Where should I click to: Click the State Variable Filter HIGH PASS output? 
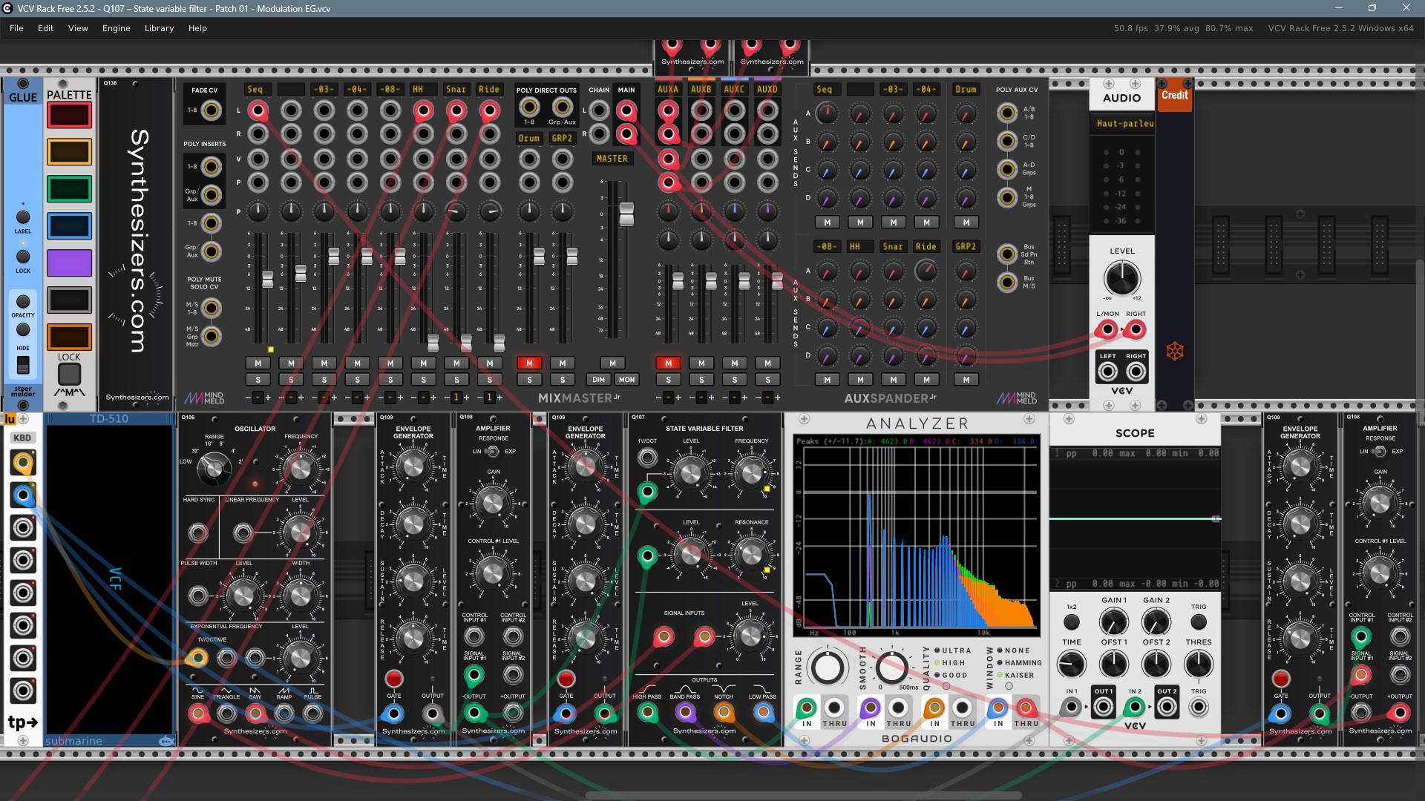coord(647,713)
